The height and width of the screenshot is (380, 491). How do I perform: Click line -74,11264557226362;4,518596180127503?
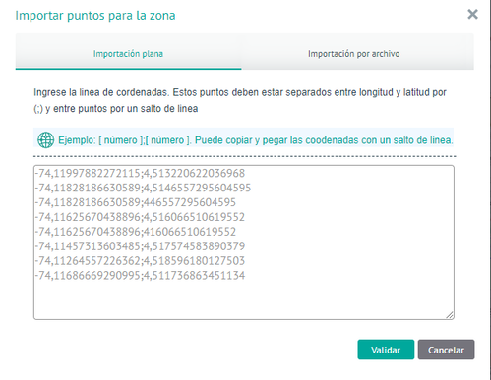click(x=140, y=261)
